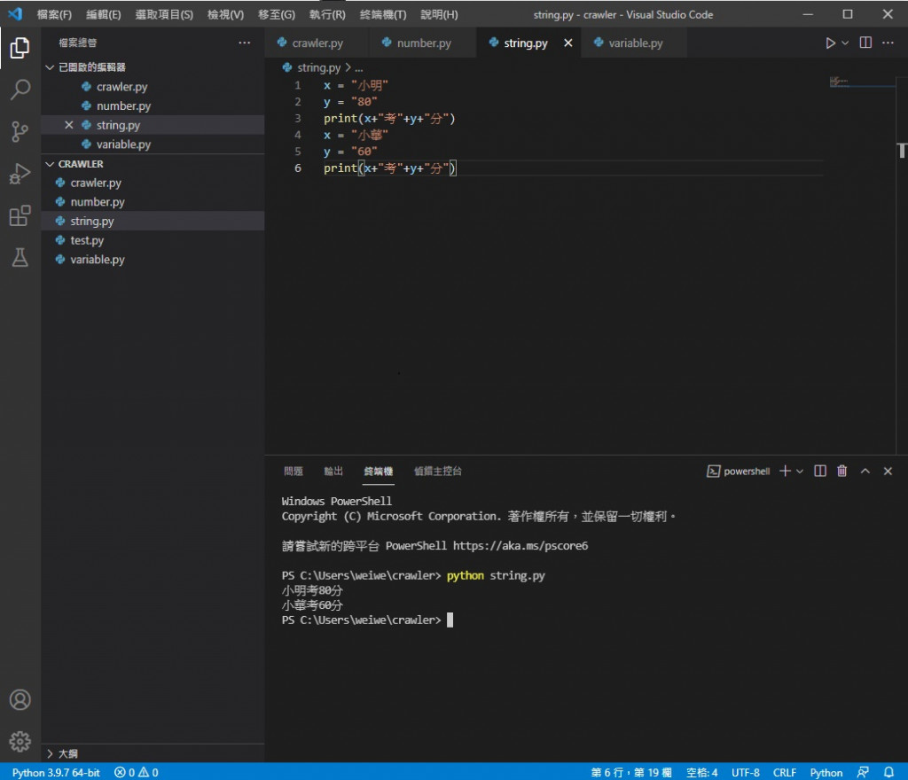Viewport: 908px width, 780px height.
Task: Switch to the variable.py editor tab
Action: [x=635, y=43]
